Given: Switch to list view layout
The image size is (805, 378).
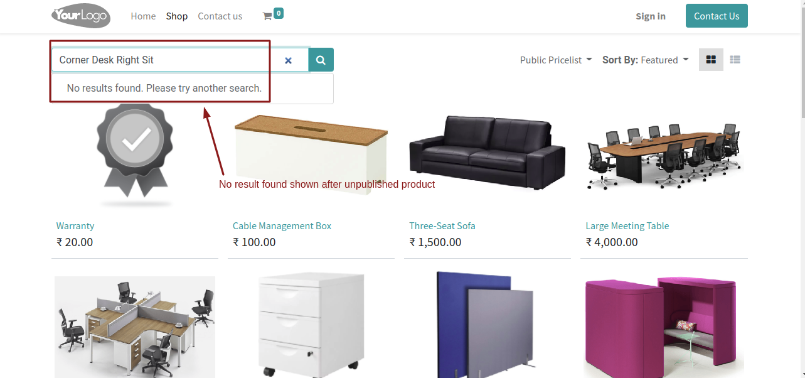Looking at the screenshot, I should click(x=735, y=60).
